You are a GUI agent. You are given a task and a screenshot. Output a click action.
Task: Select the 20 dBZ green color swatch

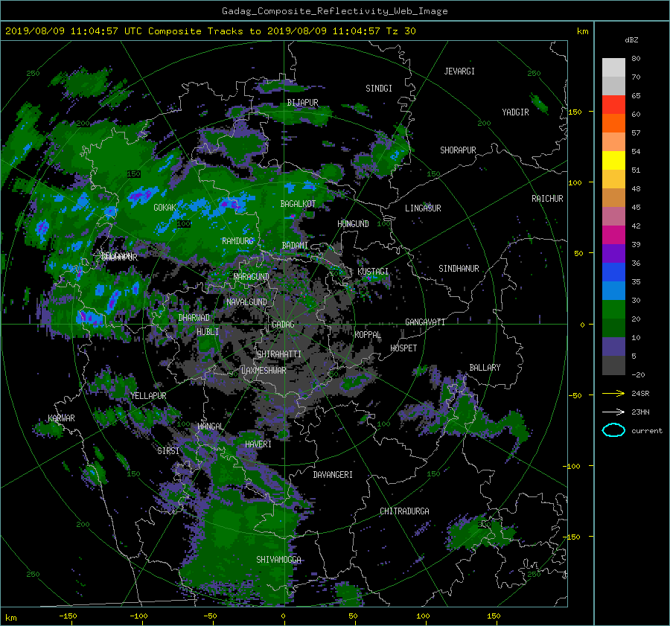coord(613,310)
